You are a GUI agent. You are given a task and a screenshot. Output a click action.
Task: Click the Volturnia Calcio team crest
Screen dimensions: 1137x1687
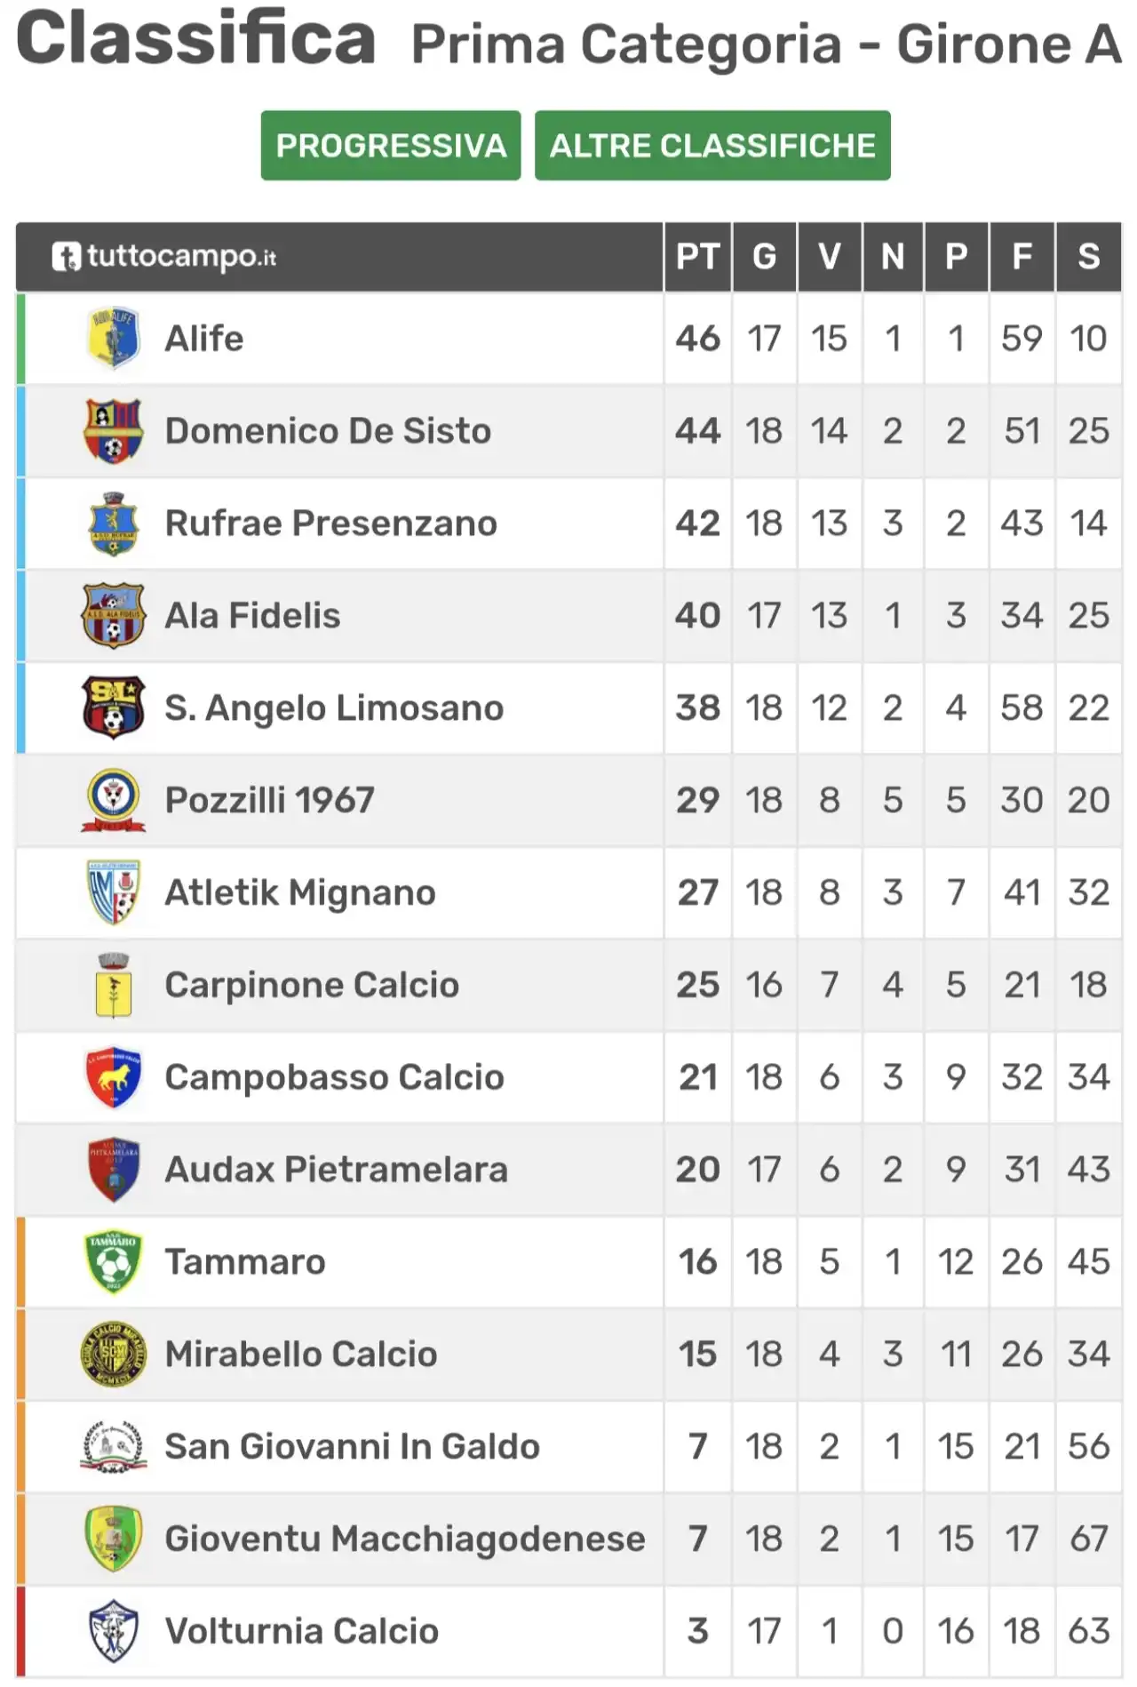pos(113,1632)
